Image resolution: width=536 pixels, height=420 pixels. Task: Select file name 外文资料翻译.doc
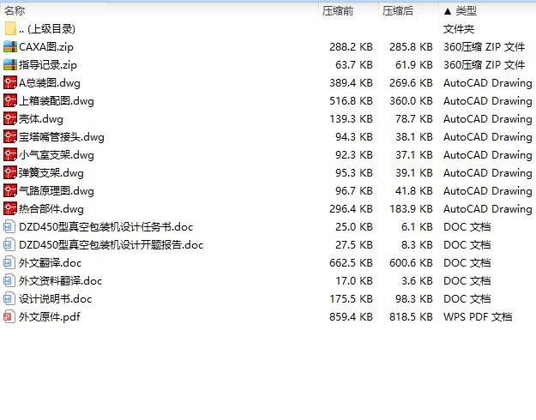61,281
